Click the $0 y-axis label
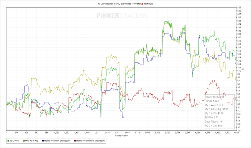The width and height of the screenshot is (251, 148). click(x=239, y=104)
